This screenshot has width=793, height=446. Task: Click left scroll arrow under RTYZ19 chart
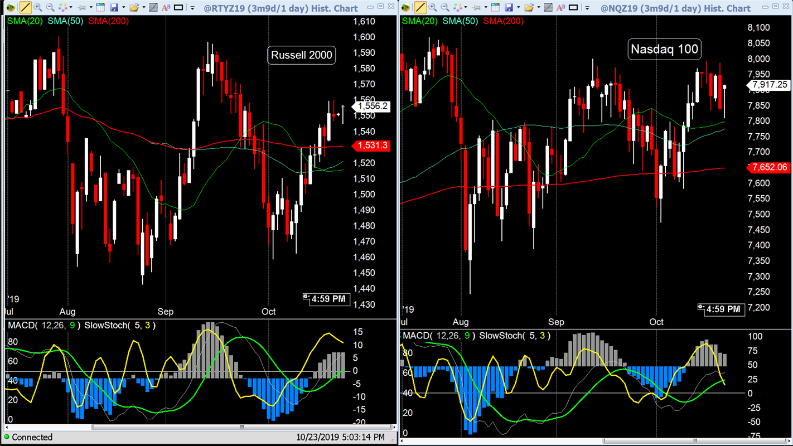click(7, 427)
